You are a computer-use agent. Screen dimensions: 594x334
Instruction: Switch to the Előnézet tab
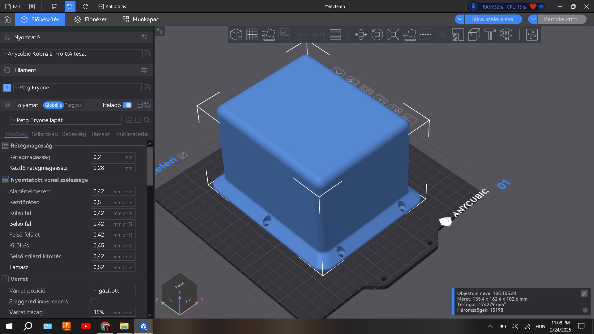click(x=91, y=19)
